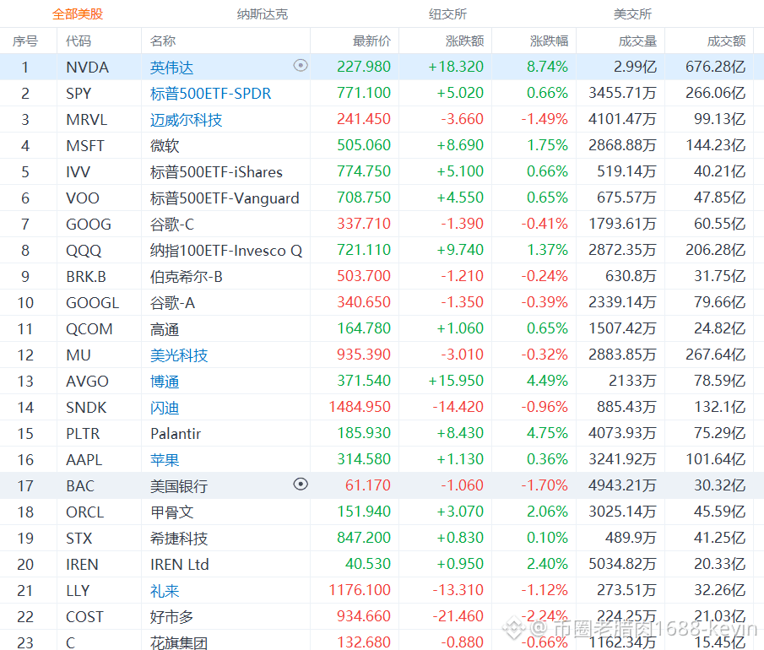Image resolution: width=764 pixels, height=650 pixels.
Task: Click 谷歌-C name cell
Action: pyautogui.click(x=172, y=225)
